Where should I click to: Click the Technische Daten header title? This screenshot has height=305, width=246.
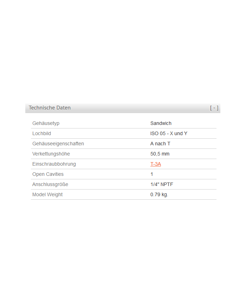point(50,108)
